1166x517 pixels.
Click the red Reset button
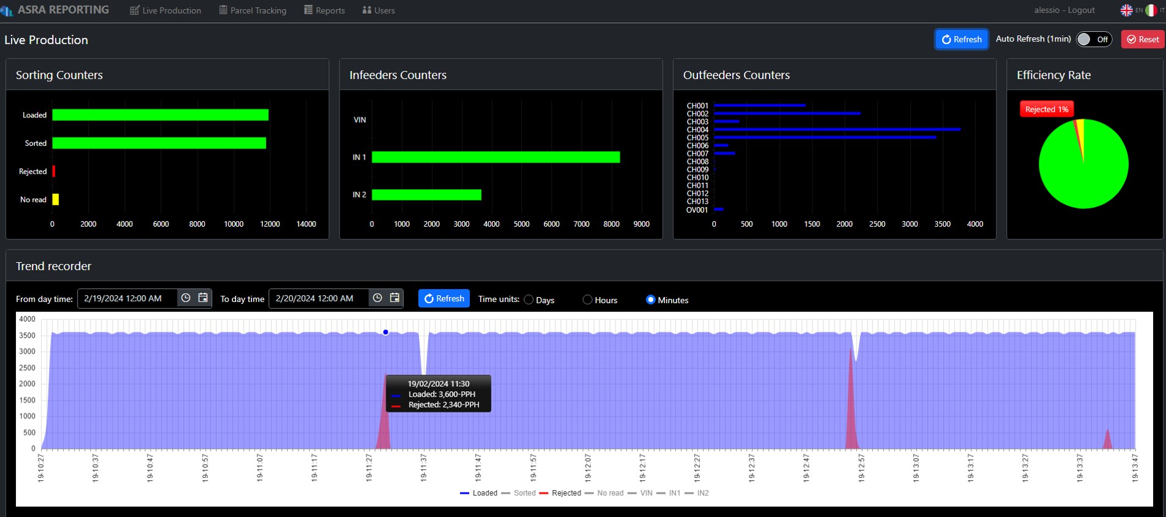pyautogui.click(x=1143, y=39)
